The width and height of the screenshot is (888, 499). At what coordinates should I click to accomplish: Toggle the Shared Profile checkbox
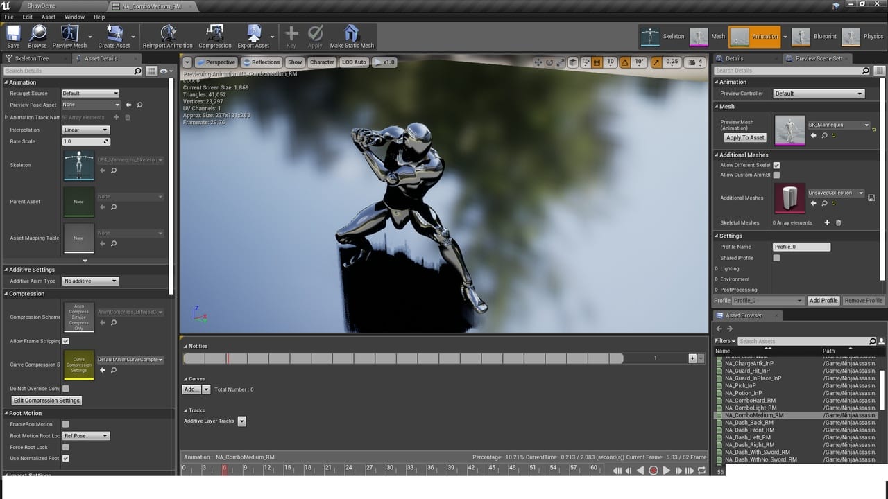pyautogui.click(x=776, y=258)
